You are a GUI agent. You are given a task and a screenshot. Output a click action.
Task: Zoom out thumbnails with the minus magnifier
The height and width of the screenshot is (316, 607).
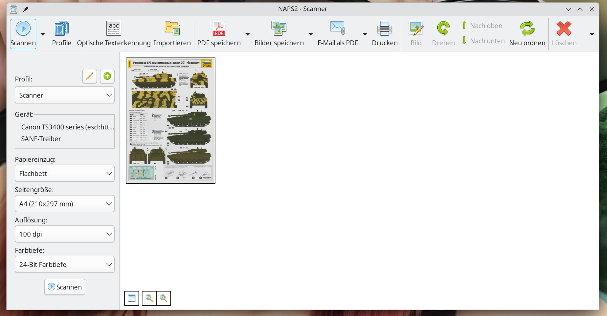click(149, 298)
